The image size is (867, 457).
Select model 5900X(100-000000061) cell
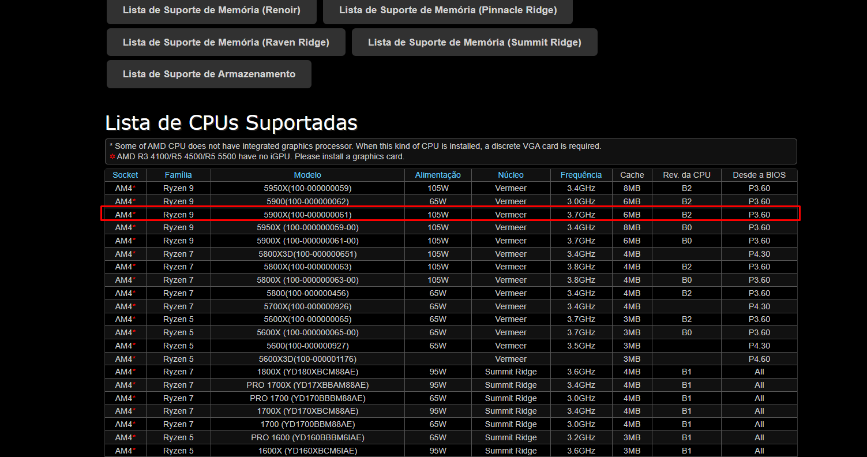point(307,215)
